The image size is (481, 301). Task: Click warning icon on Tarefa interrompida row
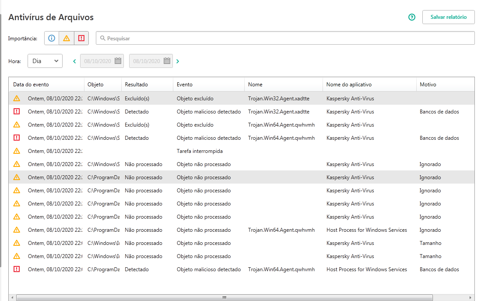click(x=17, y=151)
